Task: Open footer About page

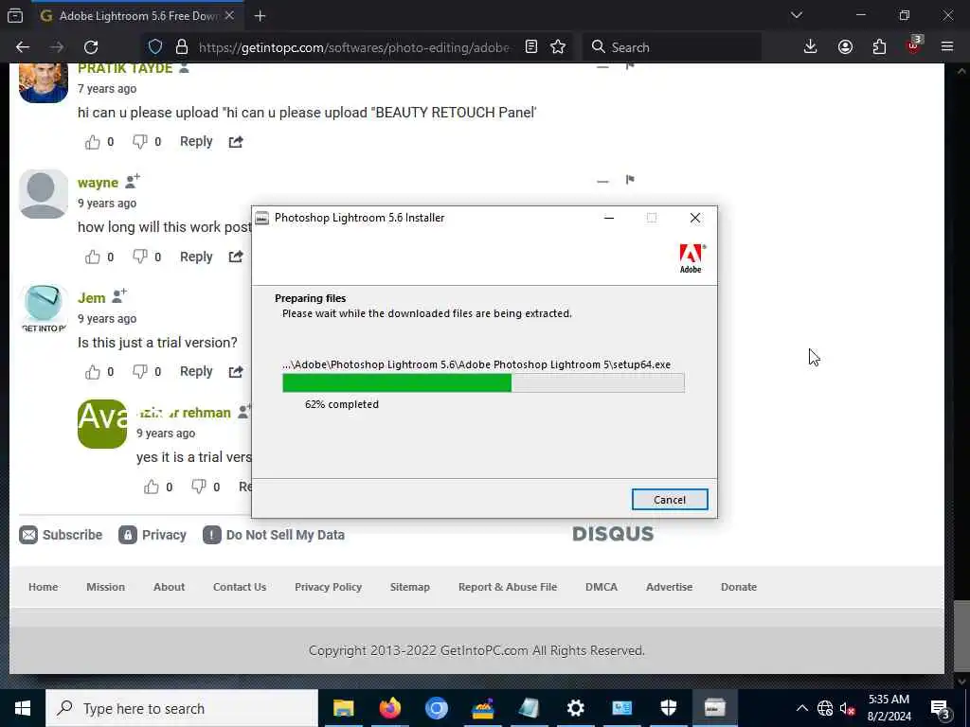Action: point(169,587)
